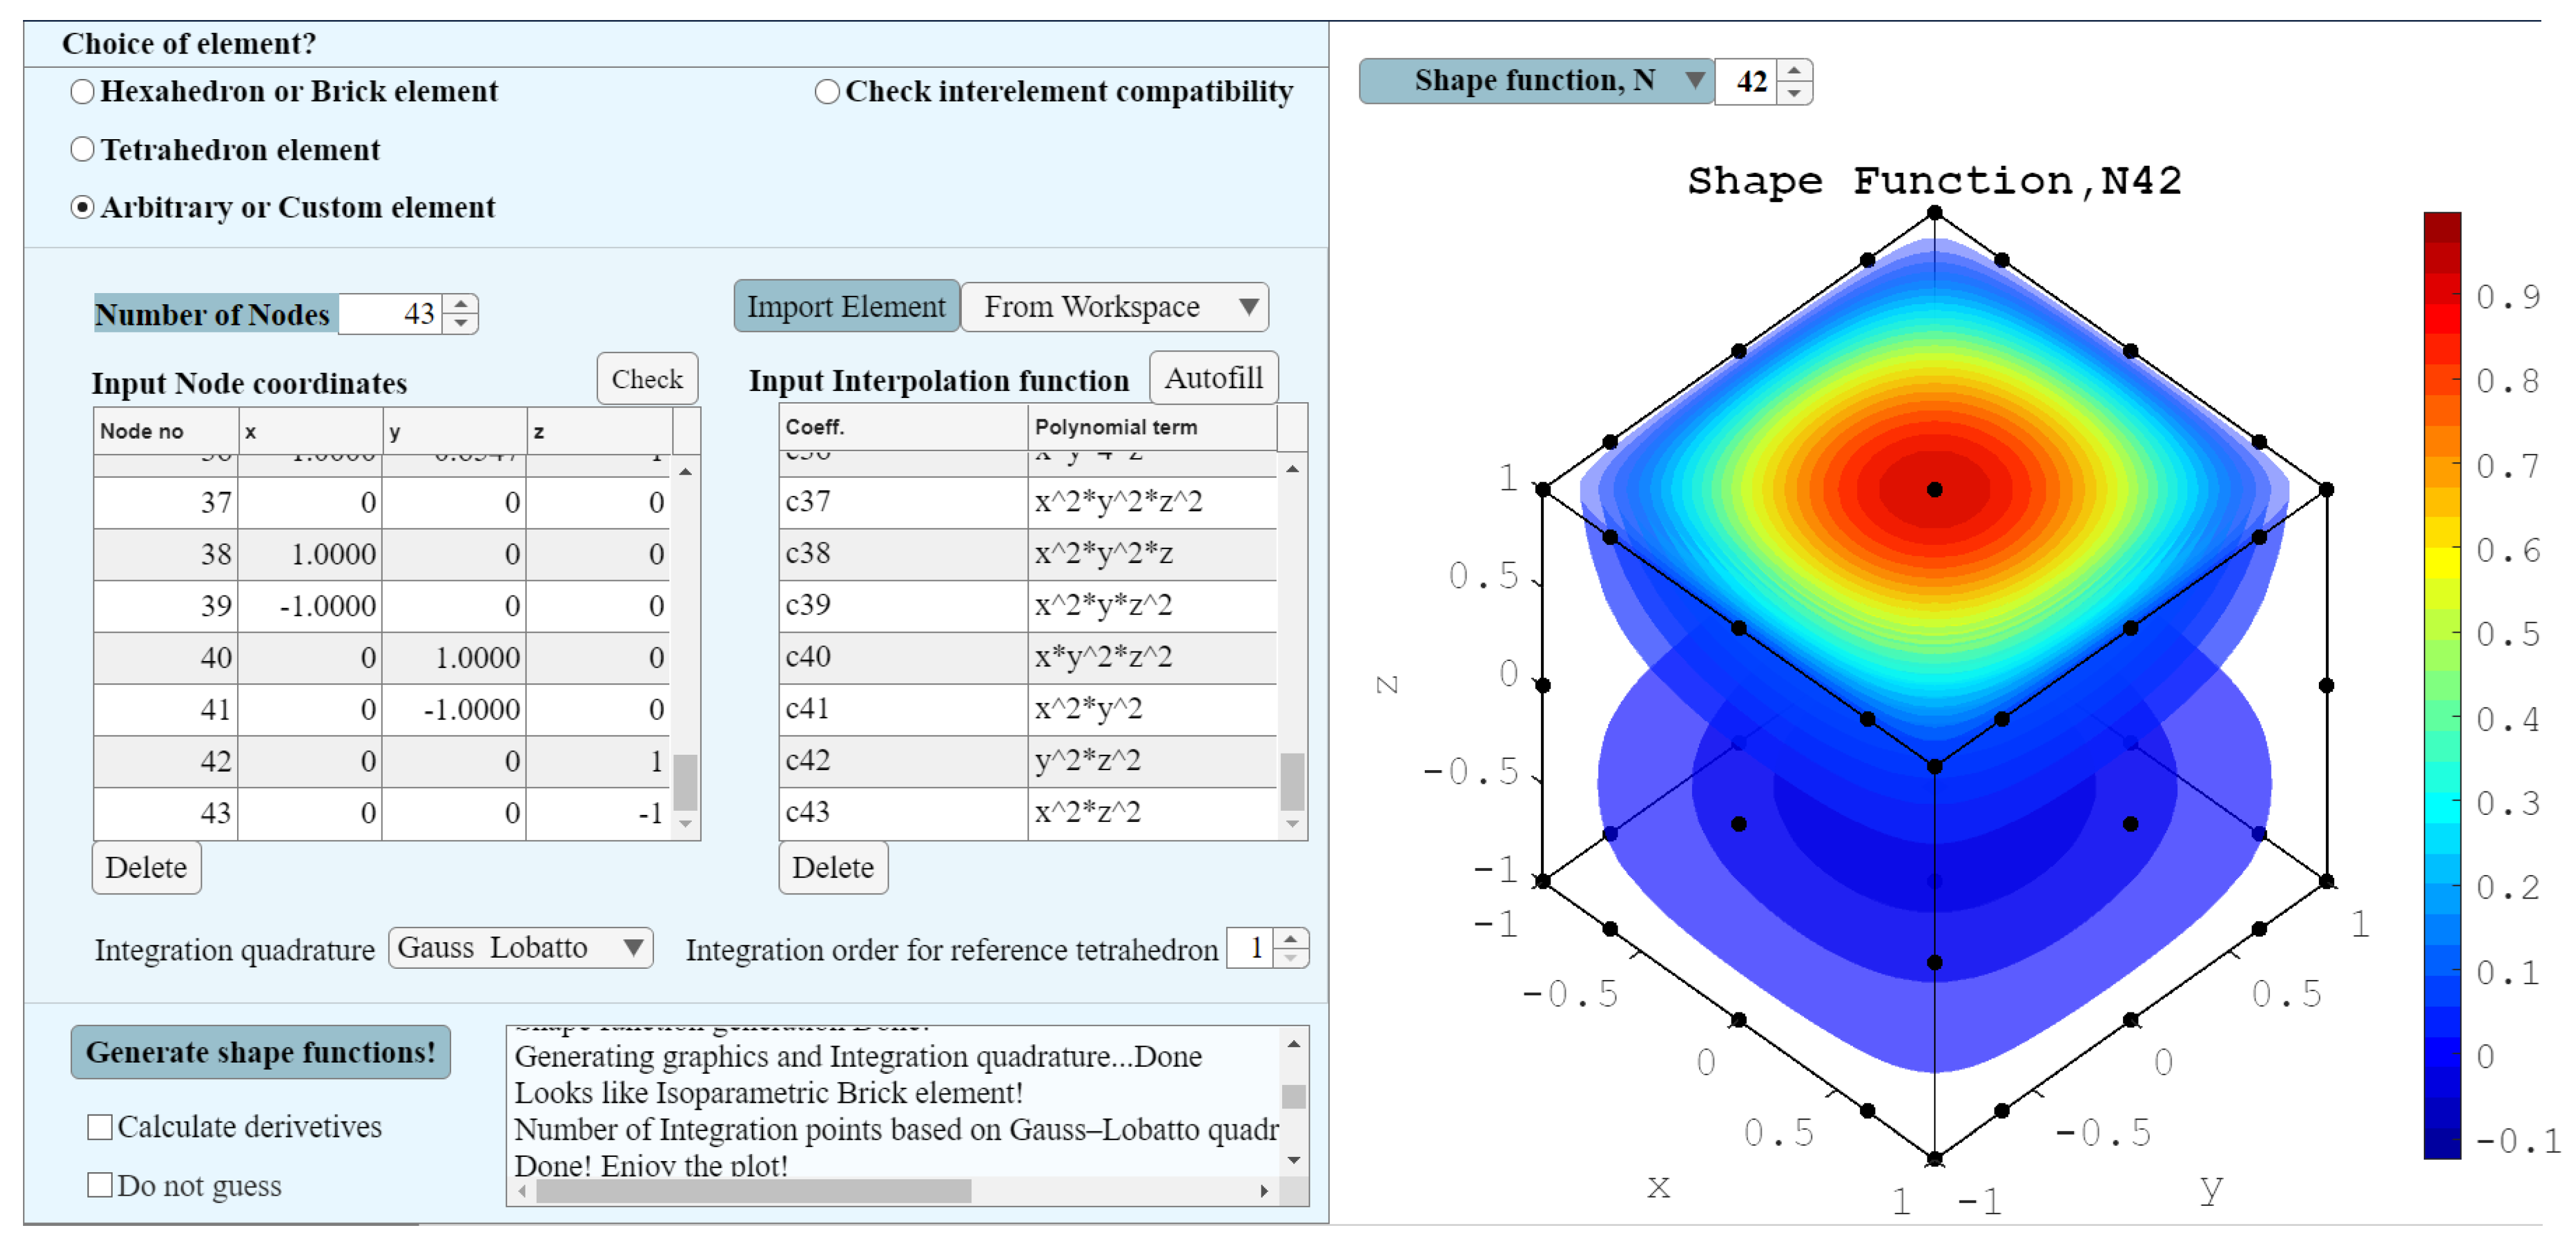Decrement Number of Nodes spinner down
This screenshot has width=2576, height=1243.
pos(460,324)
